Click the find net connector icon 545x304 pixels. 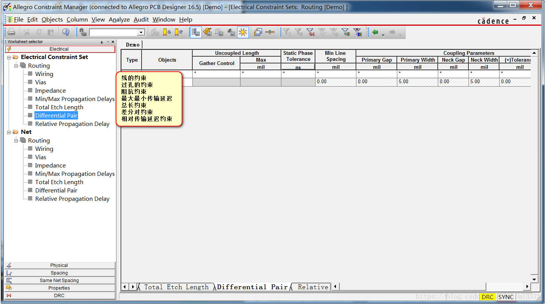83,32
